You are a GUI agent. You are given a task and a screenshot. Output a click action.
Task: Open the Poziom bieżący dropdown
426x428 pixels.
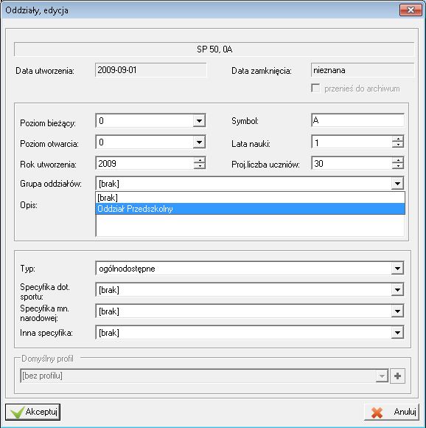[x=199, y=120]
